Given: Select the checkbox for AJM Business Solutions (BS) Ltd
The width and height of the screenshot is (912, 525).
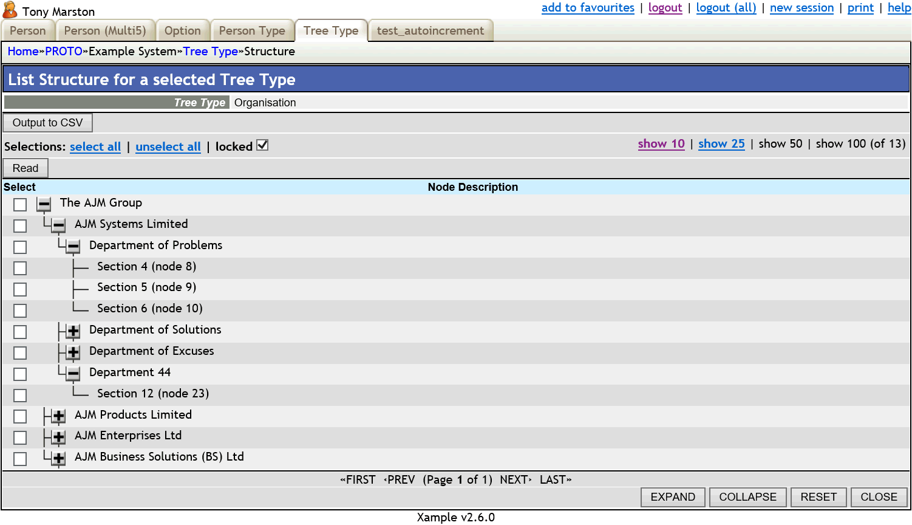Looking at the screenshot, I should [x=19, y=459].
